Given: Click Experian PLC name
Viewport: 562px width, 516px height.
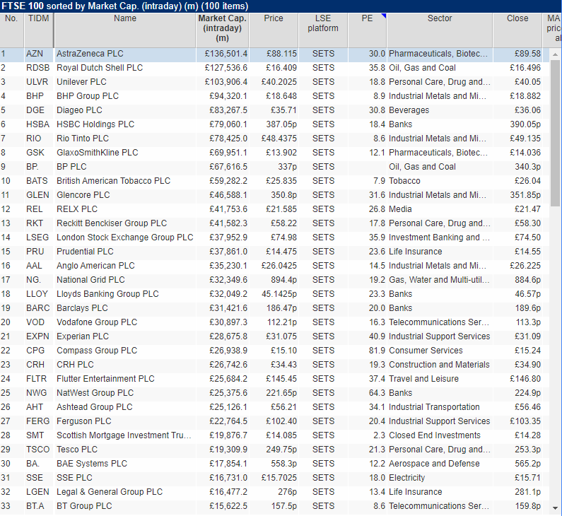Looking at the screenshot, I should 83,336.
